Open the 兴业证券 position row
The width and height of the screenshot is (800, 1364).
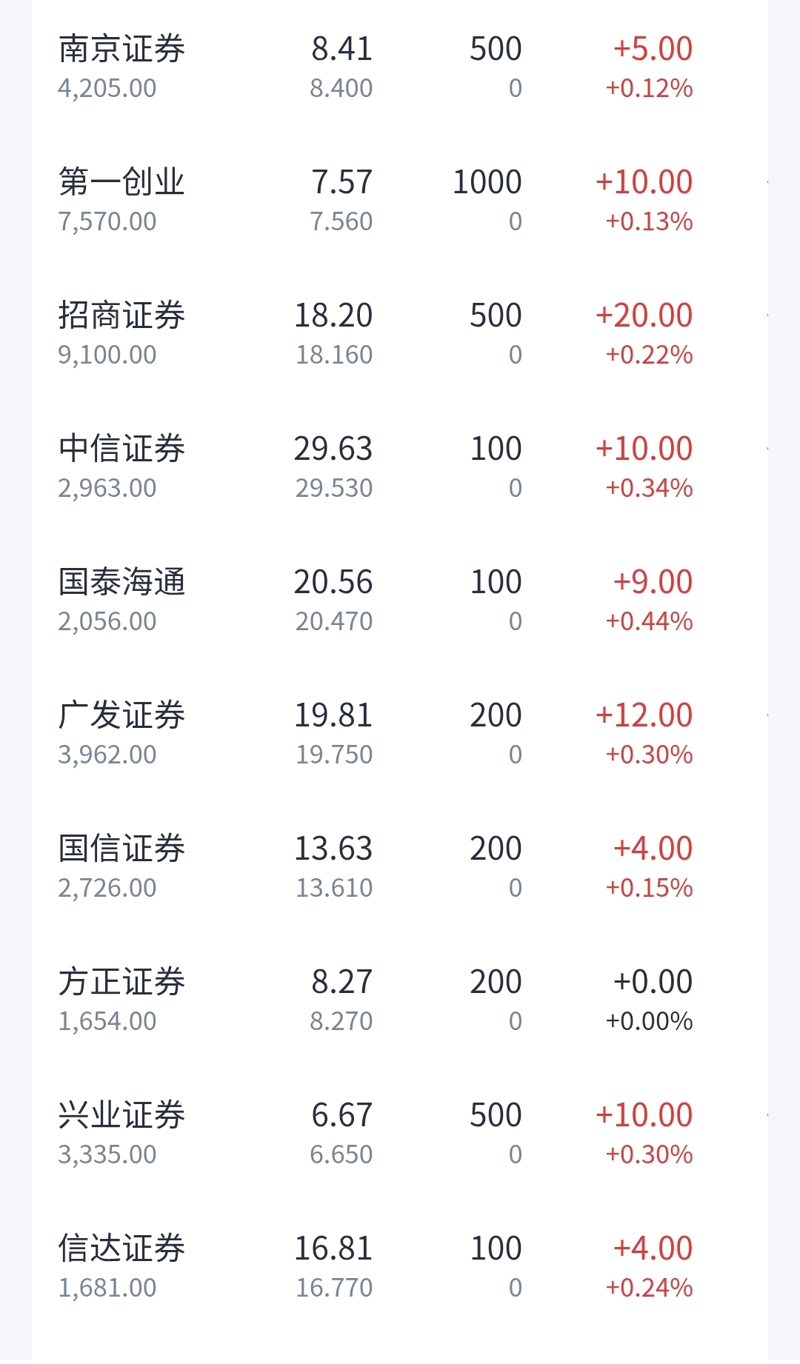(x=400, y=1133)
